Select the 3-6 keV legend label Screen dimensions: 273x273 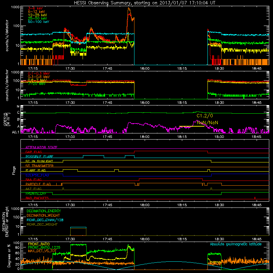35,8
